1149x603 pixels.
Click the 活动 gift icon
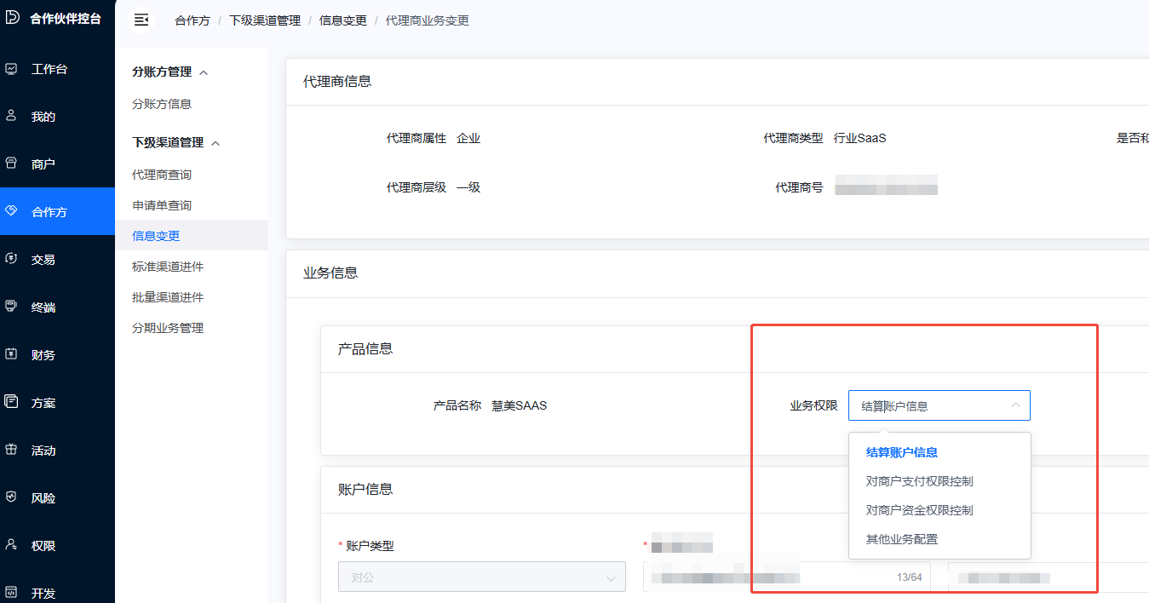pos(12,450)
